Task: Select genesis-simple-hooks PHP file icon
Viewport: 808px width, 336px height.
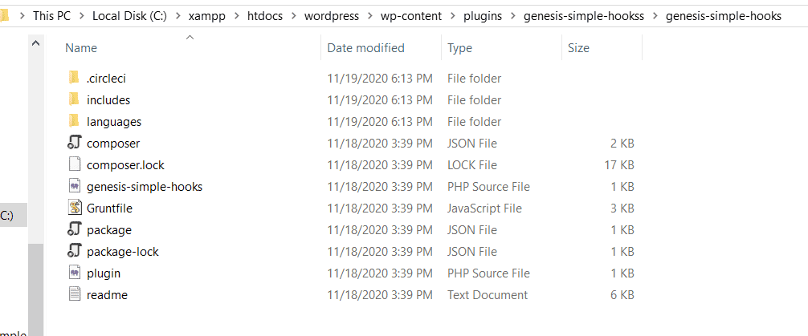Action: (75, 186)
